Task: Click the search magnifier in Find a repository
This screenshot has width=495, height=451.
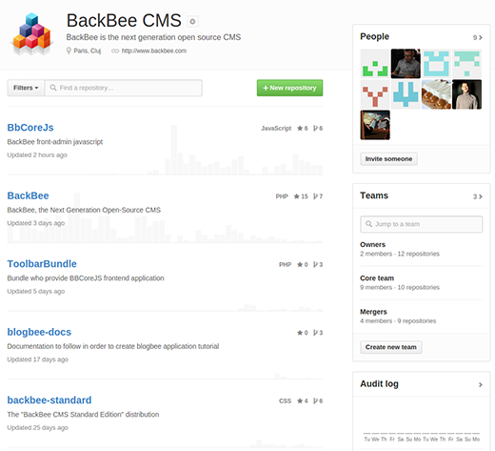Action: [x=53, y=88]
